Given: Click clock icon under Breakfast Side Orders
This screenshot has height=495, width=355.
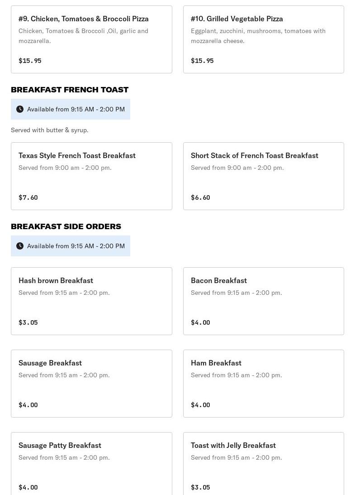Looking at the screenshot, I should (20, 246).
